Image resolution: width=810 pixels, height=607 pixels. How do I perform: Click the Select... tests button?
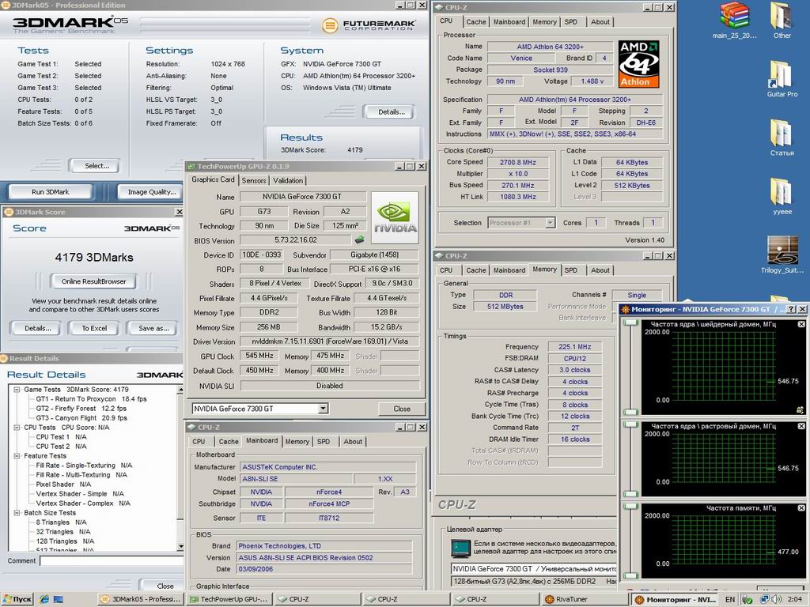(97, 166)
